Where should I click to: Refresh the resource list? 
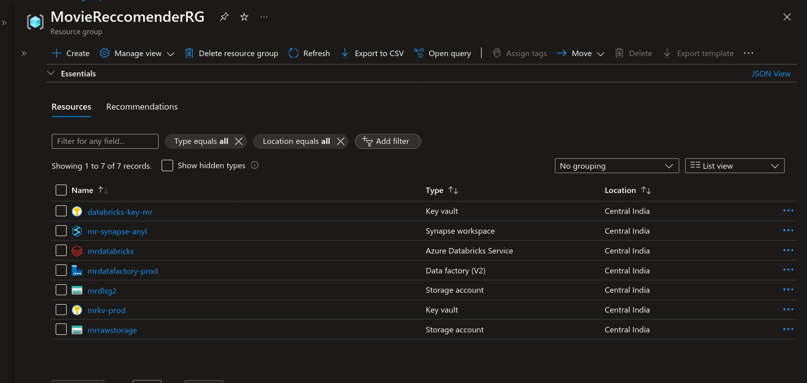pyautogui.click(x=309, y=53)
